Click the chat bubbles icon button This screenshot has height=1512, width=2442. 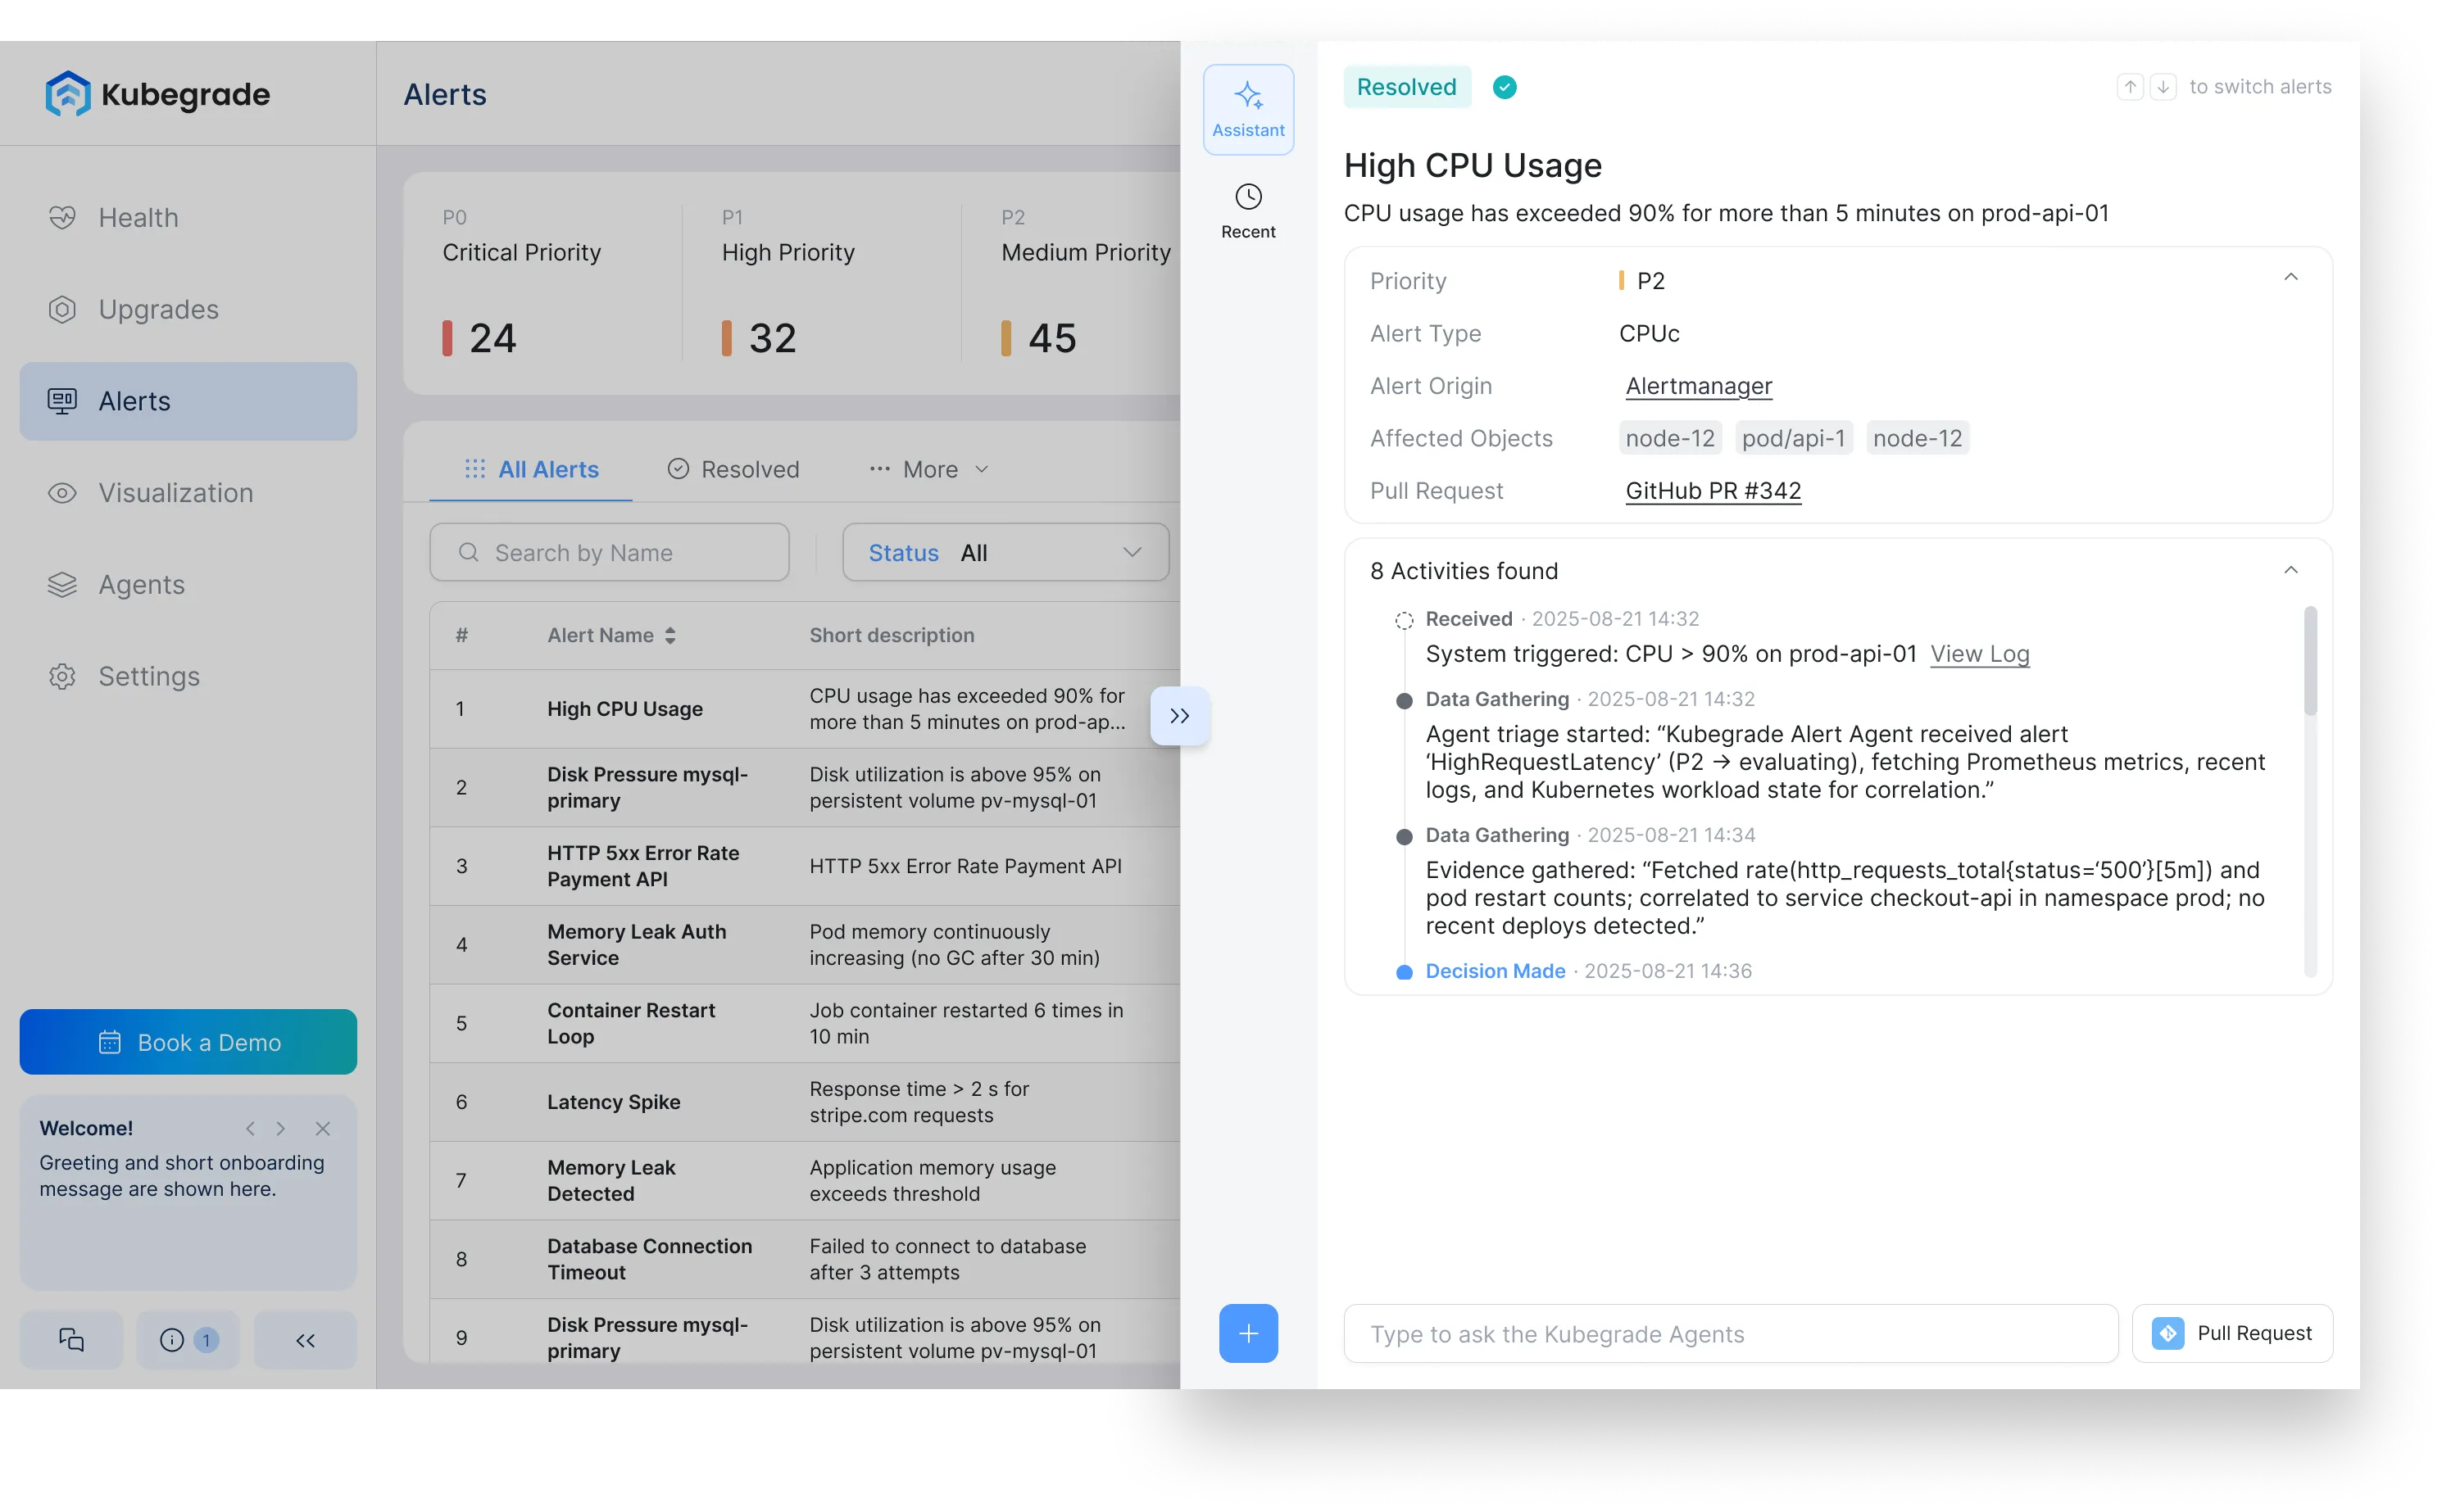[71, 1340]
